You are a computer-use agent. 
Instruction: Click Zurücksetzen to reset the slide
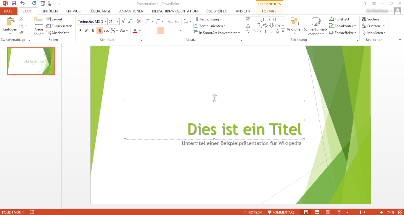click(59, 26)
